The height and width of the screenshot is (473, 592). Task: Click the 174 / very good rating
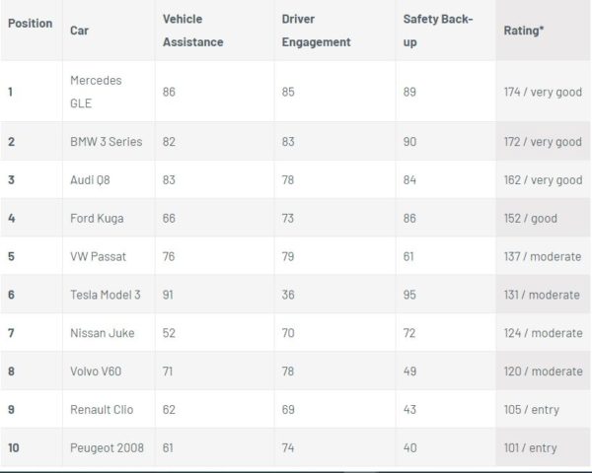pyautogui.click(x=543, y=92)
